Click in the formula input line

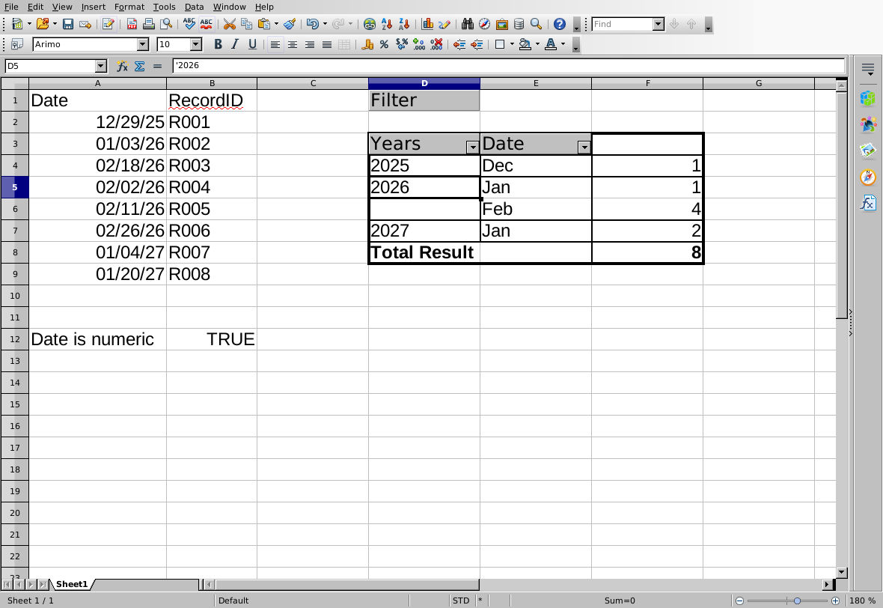tap(509, 66)
